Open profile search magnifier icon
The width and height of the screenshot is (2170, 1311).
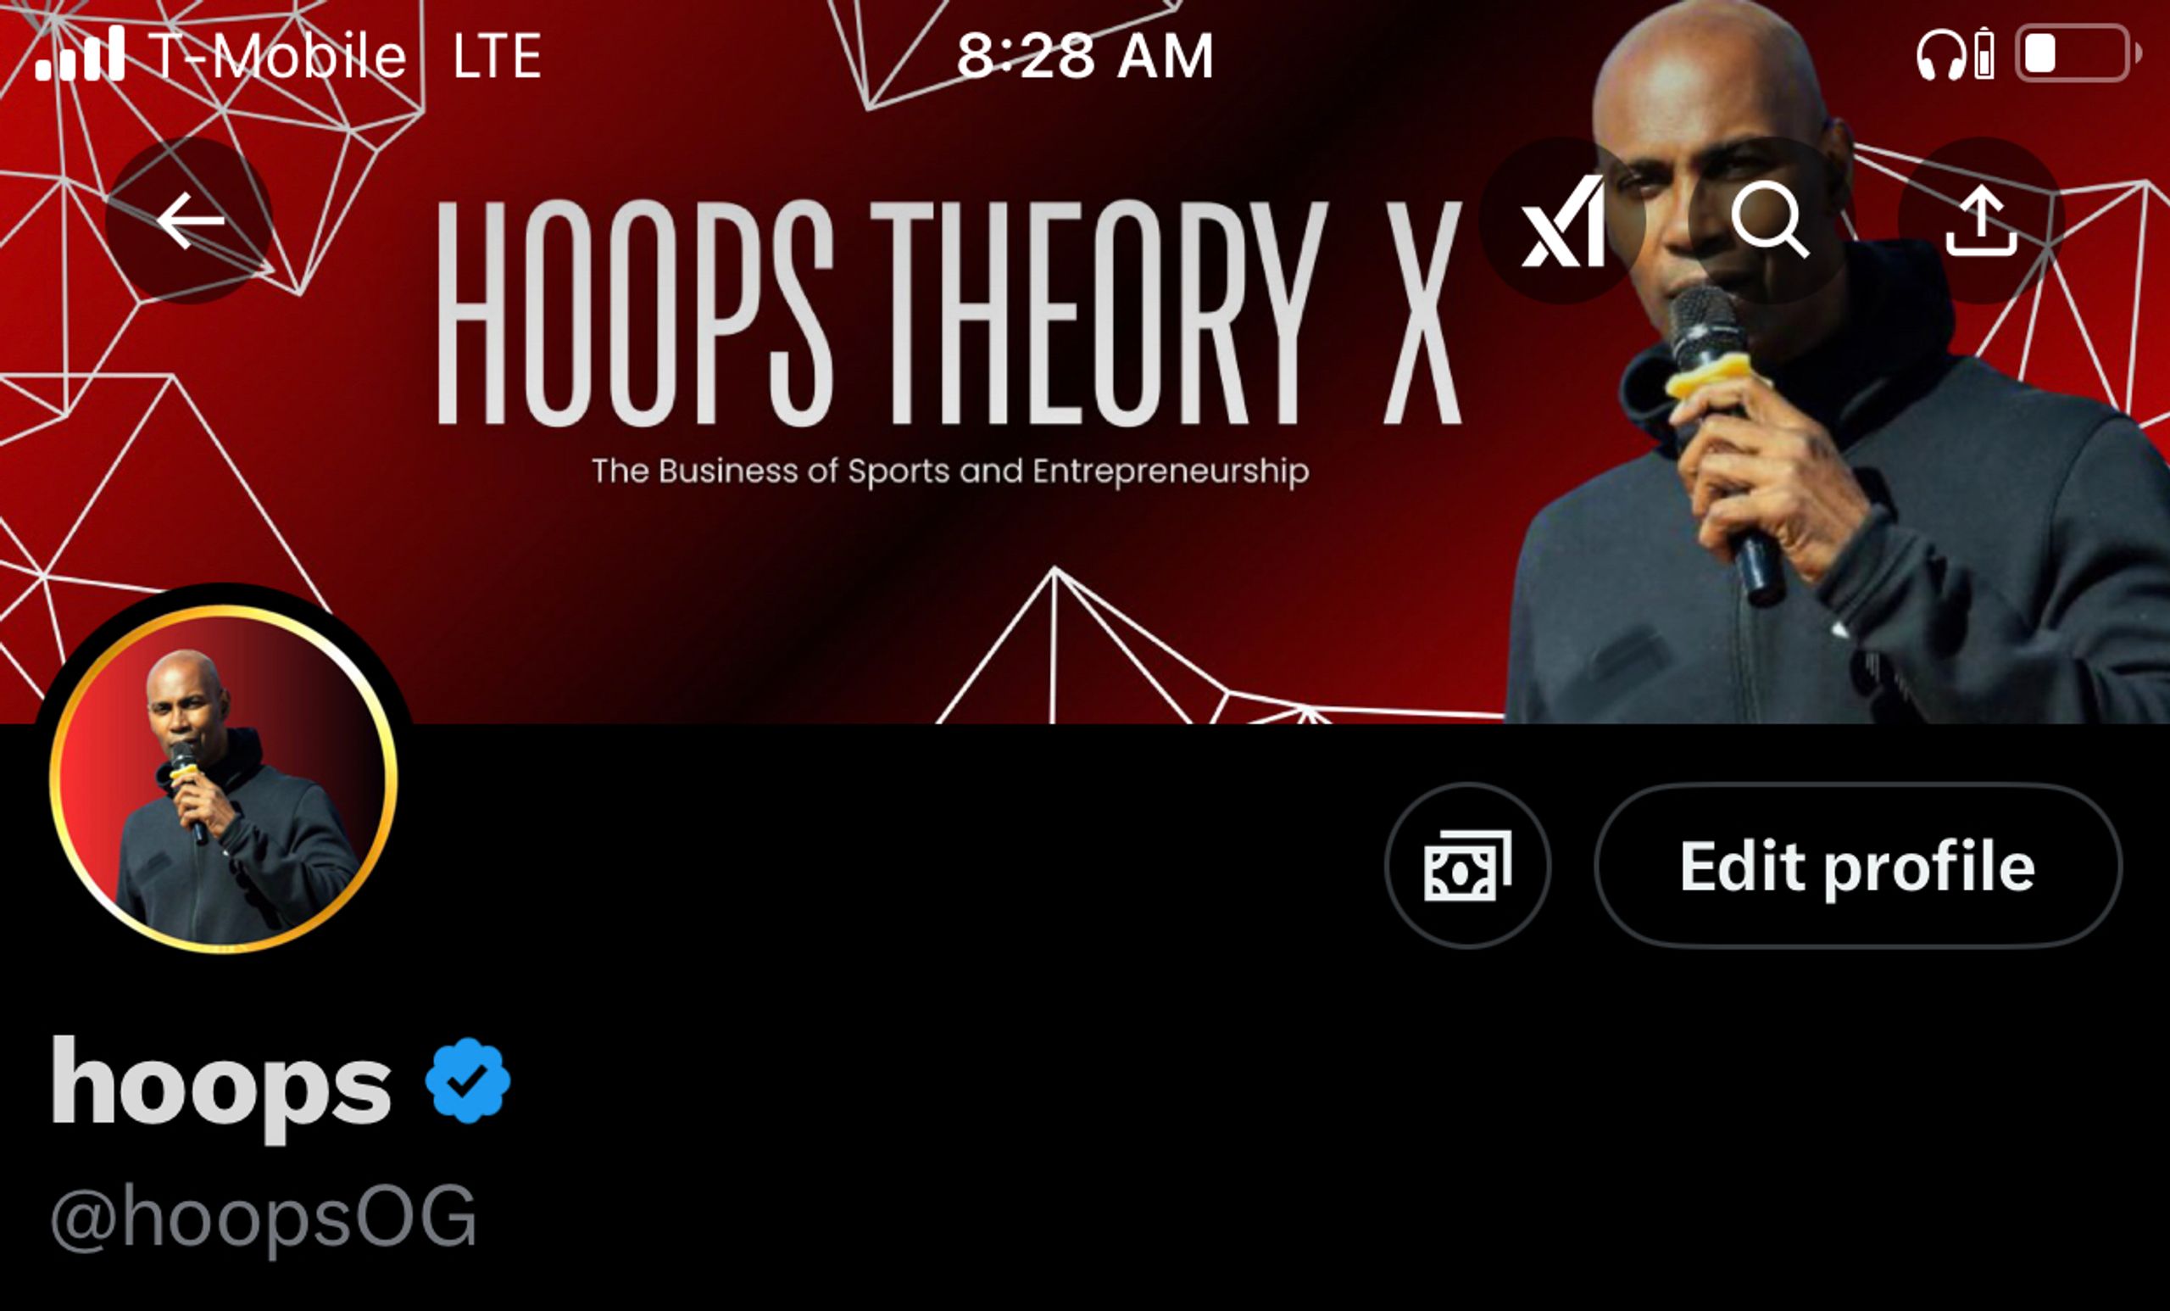click(x=1770, y=220)
